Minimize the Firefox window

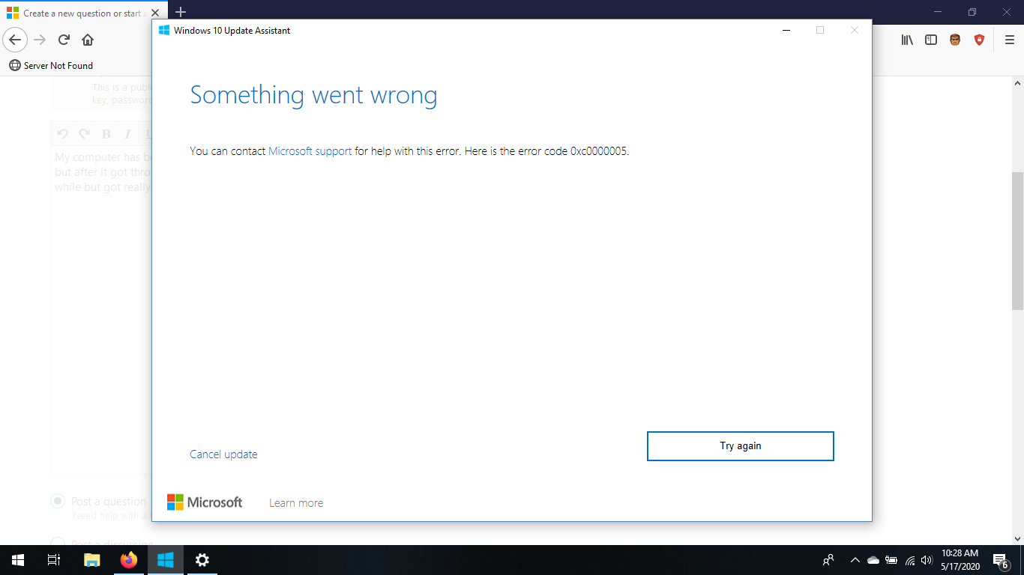point(938,12)
